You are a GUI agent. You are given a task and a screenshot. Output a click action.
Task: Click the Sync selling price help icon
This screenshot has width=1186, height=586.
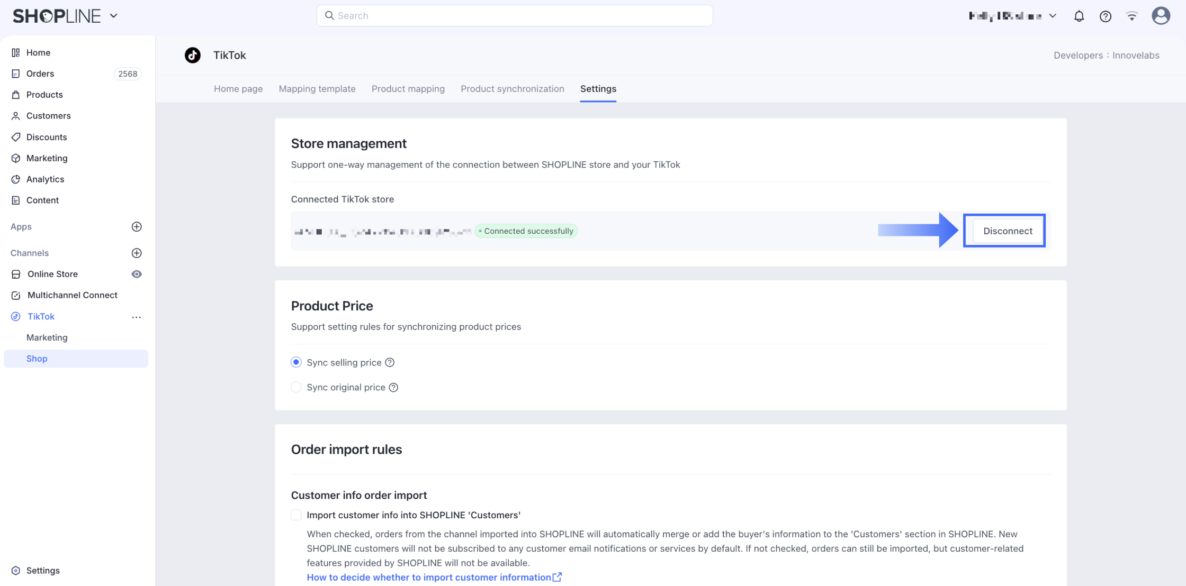[390, 362]
